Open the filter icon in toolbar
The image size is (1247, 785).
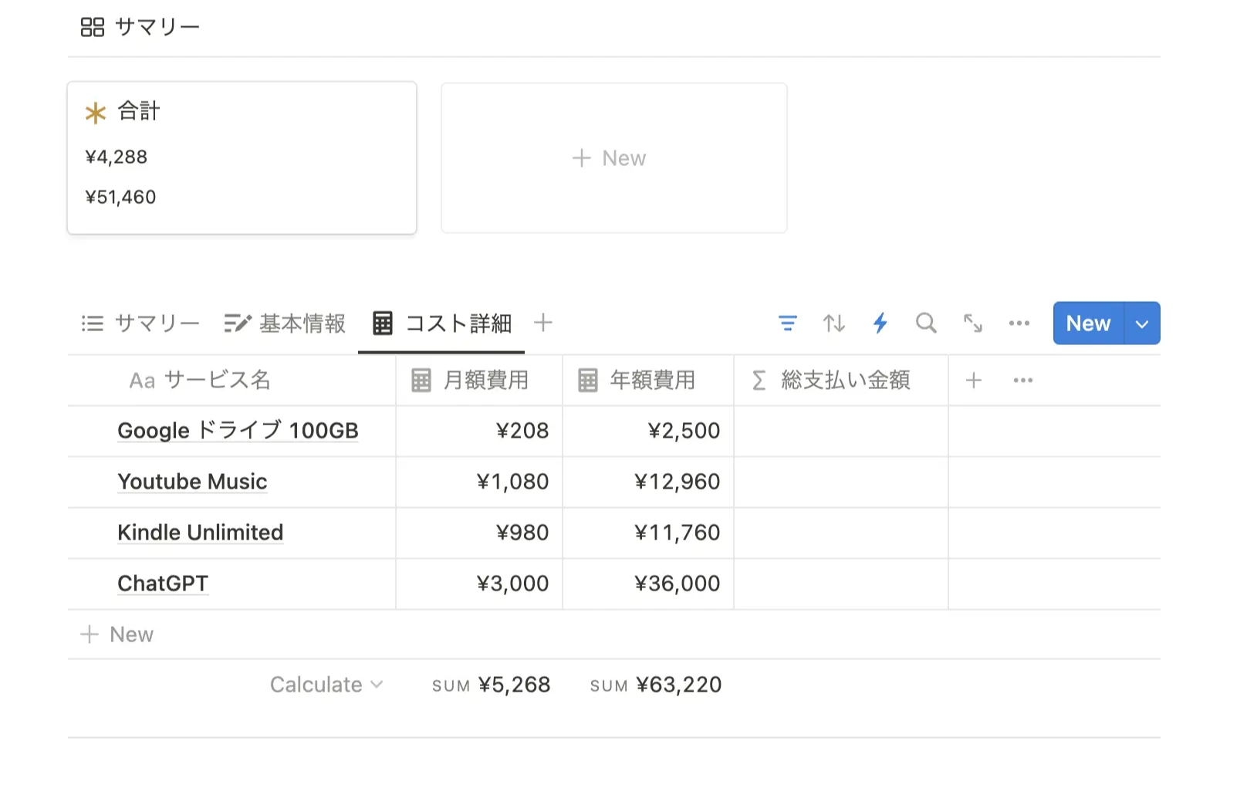[787, 323]
